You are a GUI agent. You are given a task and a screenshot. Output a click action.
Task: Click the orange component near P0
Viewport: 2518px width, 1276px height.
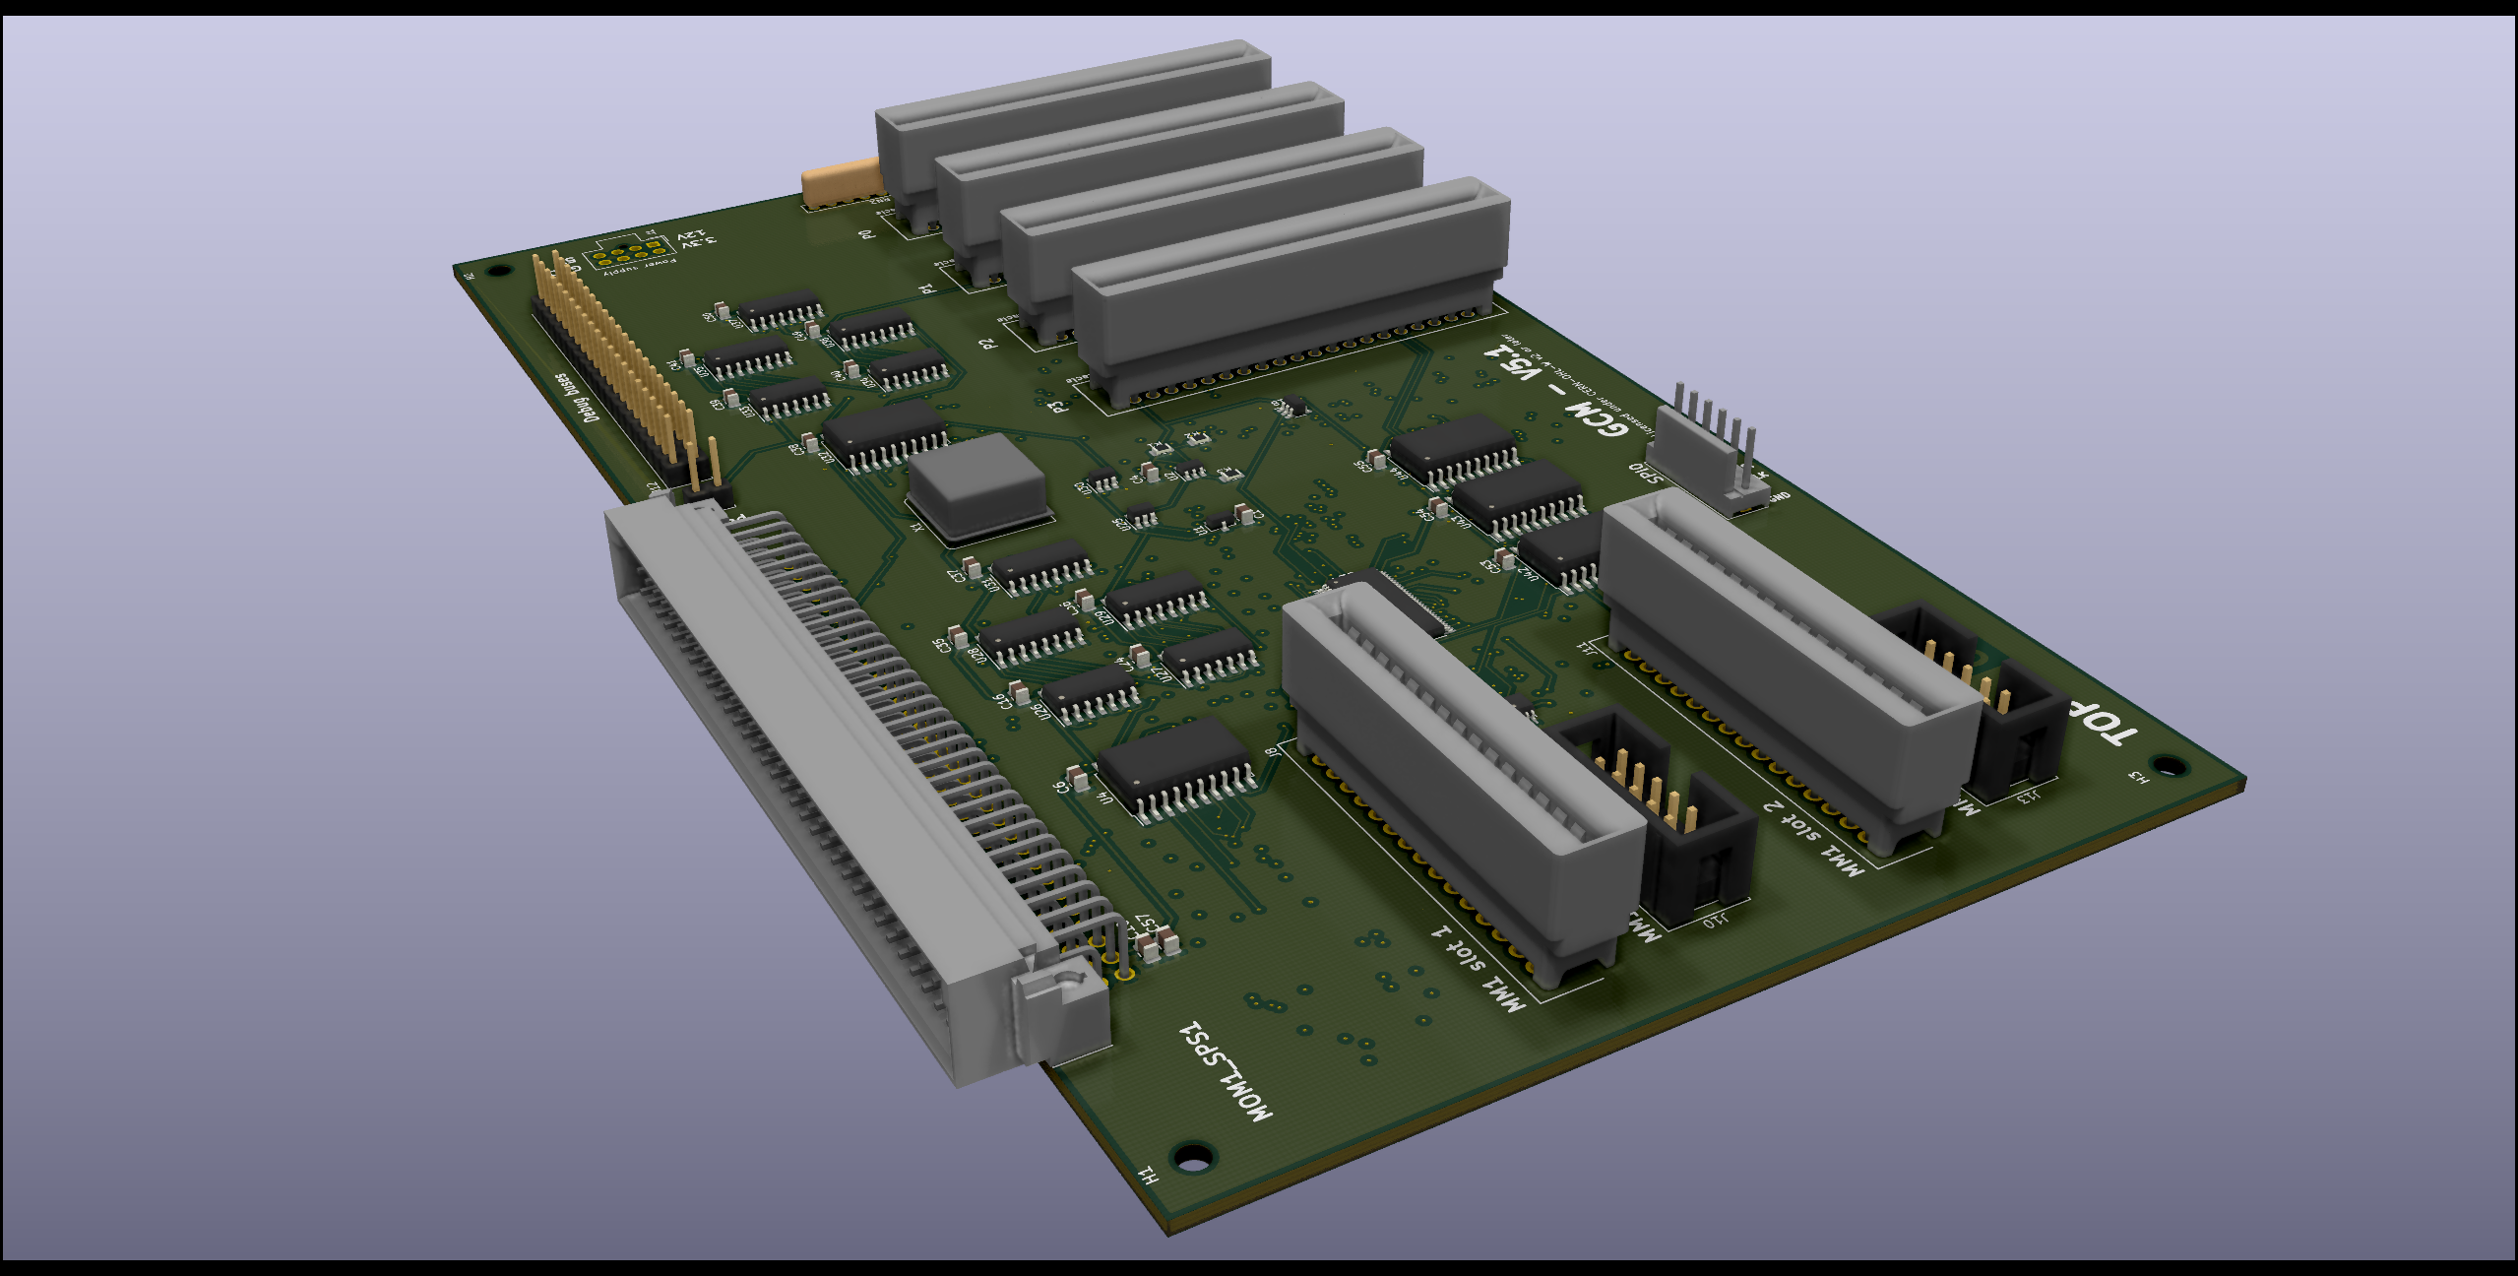coord(840,183)
